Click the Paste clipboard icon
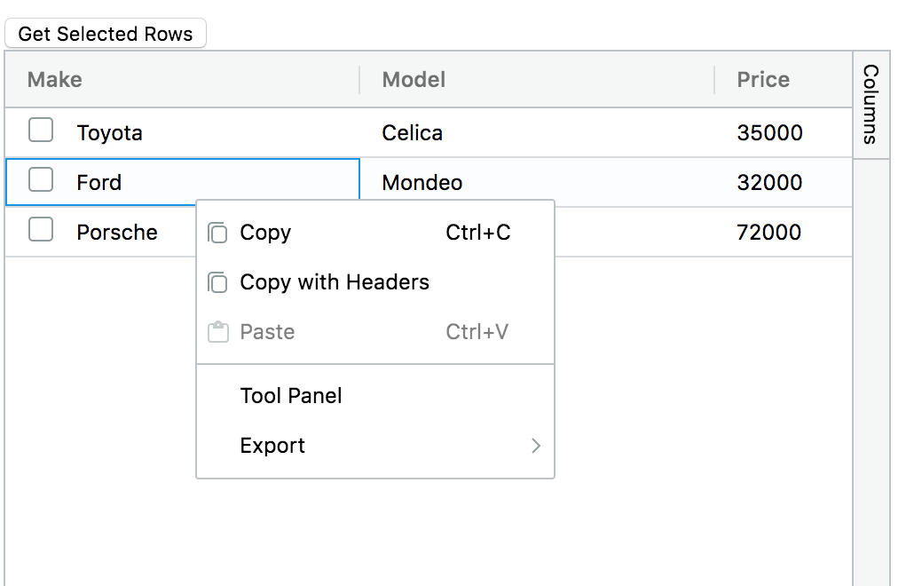 (218, 332)
